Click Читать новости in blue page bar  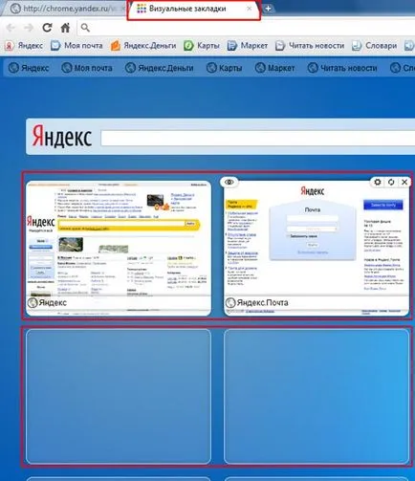click(342, 68)
